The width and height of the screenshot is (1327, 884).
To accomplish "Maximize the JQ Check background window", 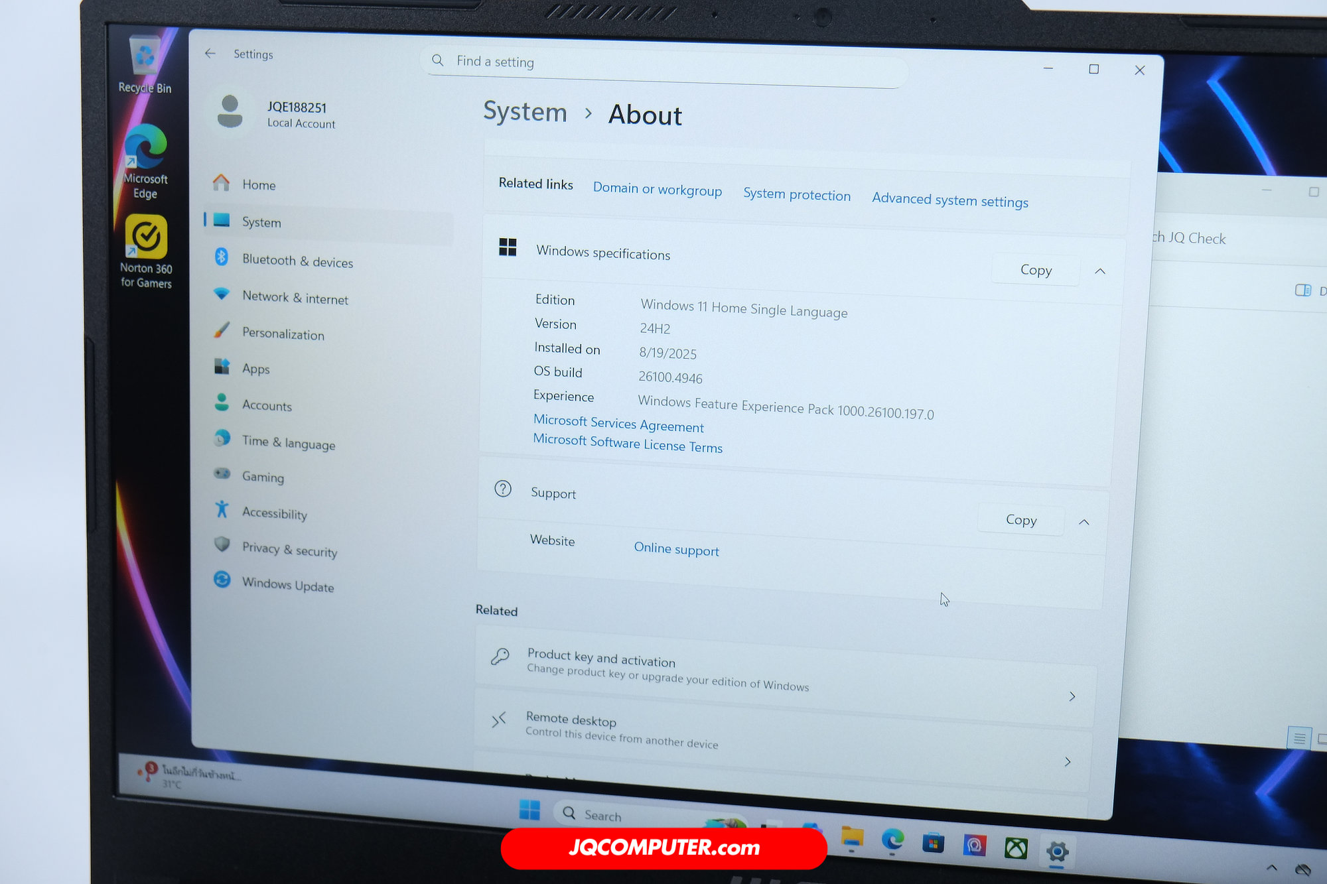I will [1313, 192].
